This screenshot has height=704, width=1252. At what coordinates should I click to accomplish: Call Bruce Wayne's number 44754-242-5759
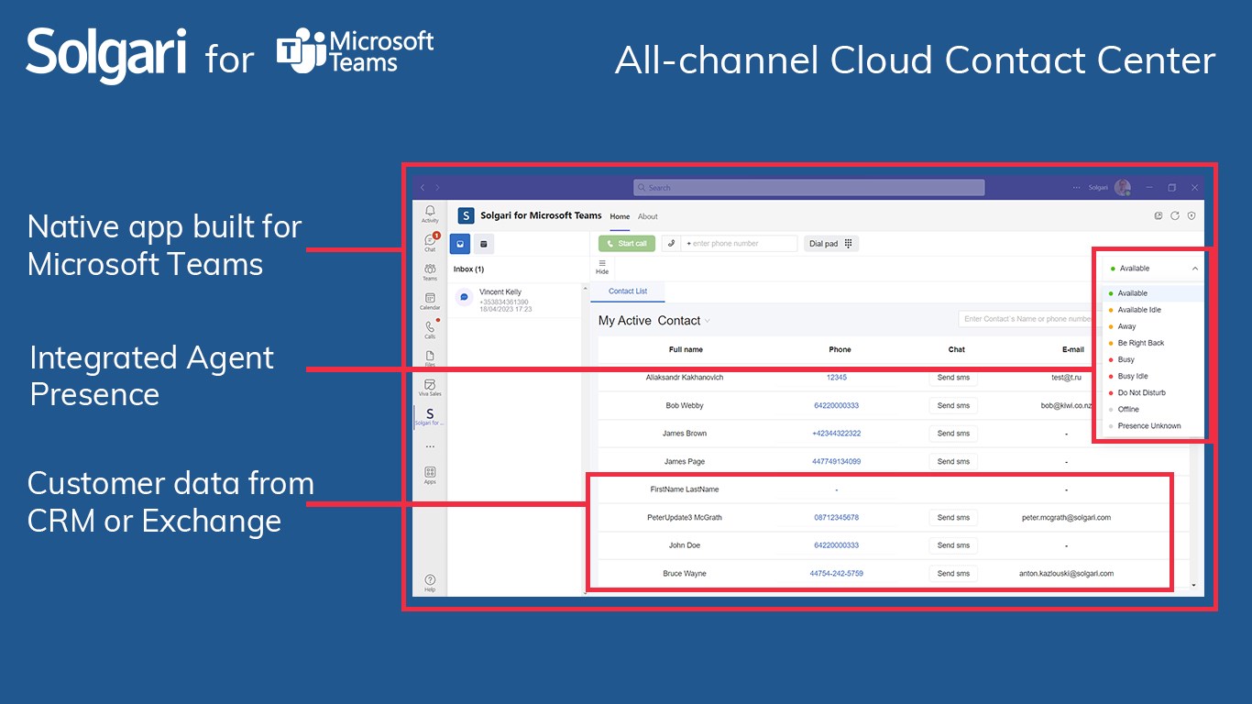[x=836, y=574]
